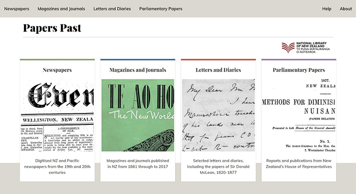Click the Help link in the header

tap(327, 9)
